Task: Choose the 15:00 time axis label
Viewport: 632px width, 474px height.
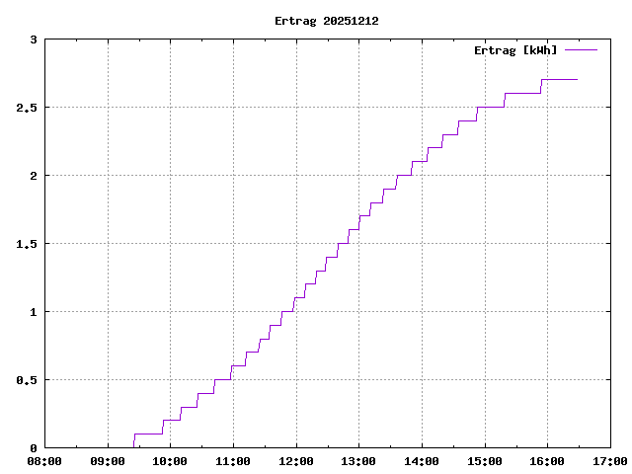Action: [x=484, y=461]
